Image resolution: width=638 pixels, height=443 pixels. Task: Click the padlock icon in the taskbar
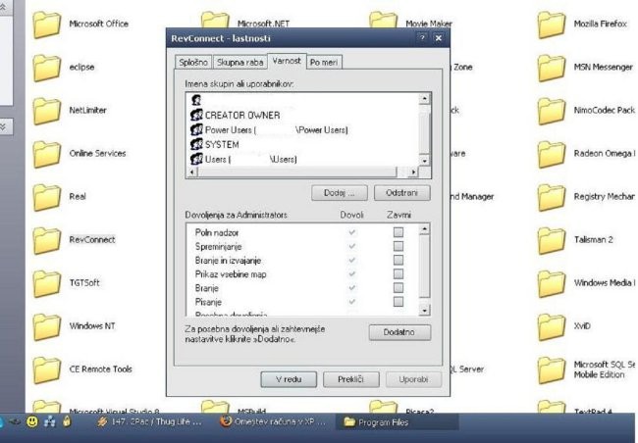pyautogui.click(x=67, y=421)
